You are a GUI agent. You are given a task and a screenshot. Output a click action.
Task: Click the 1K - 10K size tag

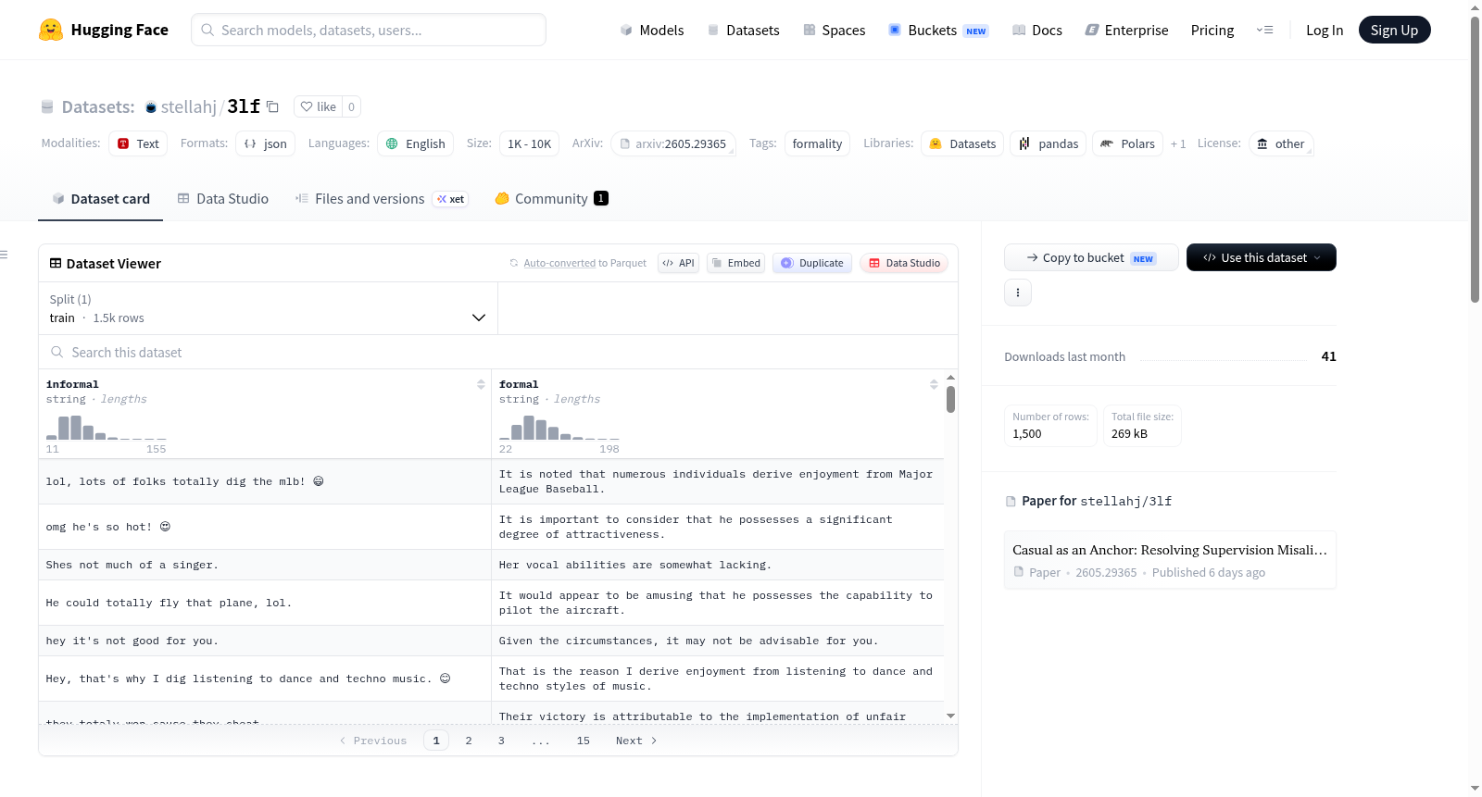pos(529,143)
